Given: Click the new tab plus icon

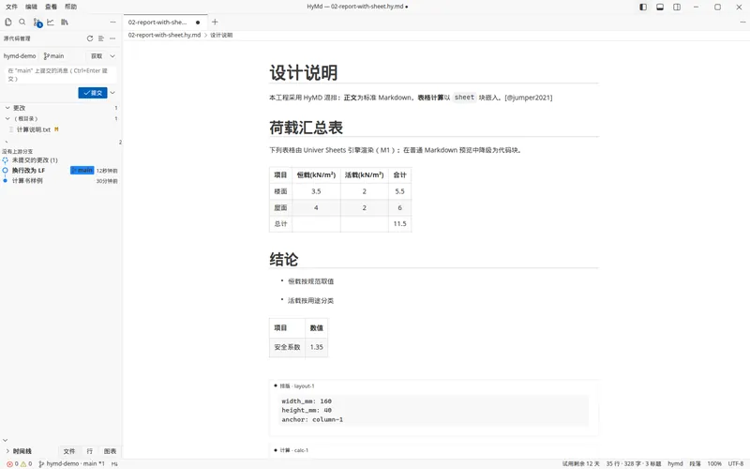Looking at the screenshot, I should coord(215,22).
